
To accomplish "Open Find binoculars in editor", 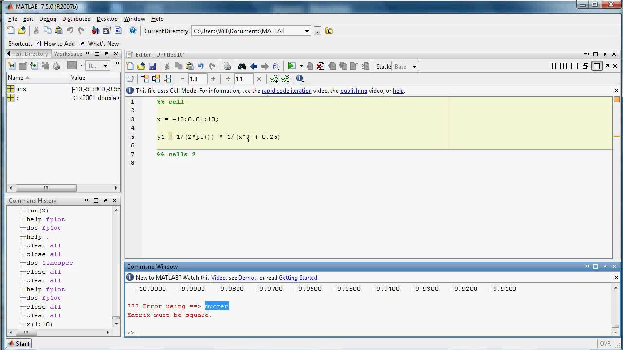I will coord(242,66).
